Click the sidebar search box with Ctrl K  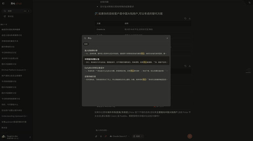coord(16,11)
